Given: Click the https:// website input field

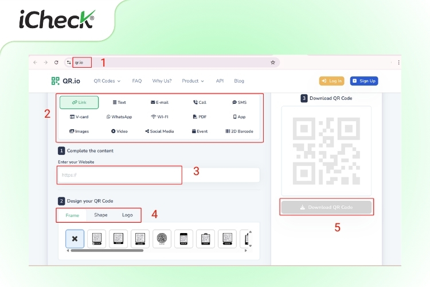Looking at the screenshot, I should 158,175.
